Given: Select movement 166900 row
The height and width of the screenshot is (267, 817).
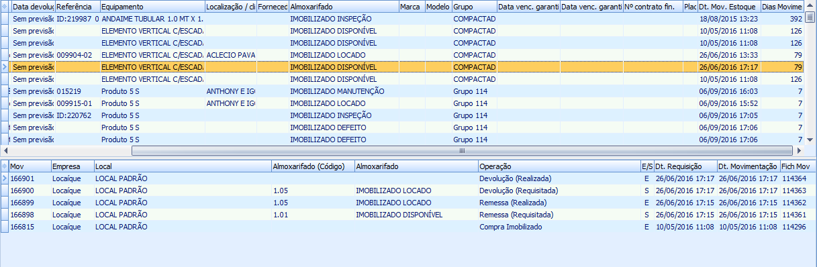Looking at the screenshot, I should click(x=408, y=191).
